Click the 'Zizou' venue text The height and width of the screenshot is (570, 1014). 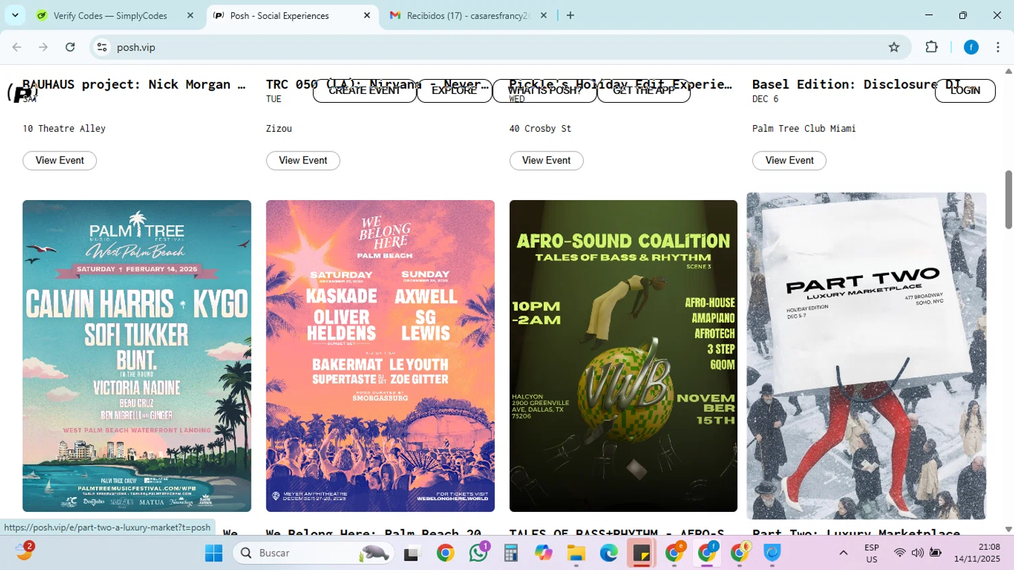[x=279, y=128]
